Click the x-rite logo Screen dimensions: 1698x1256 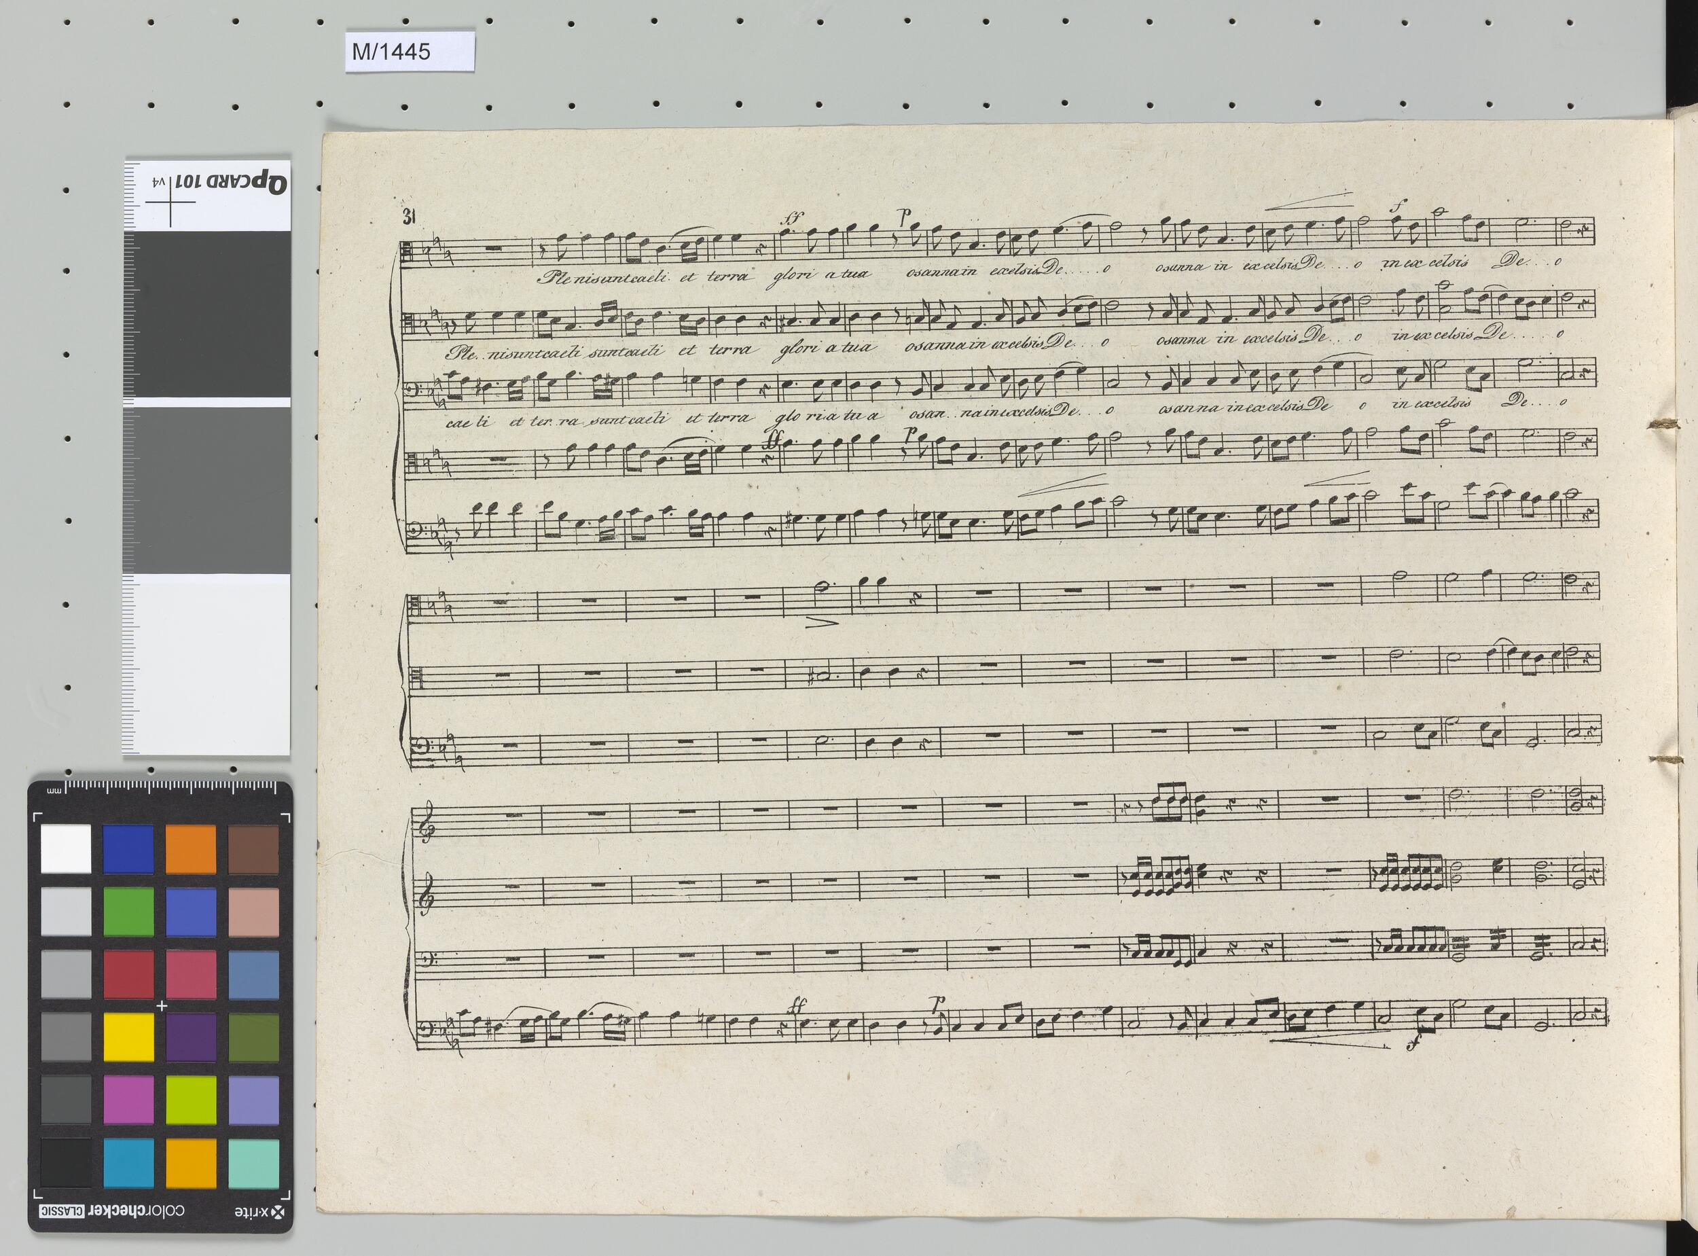pyautogui.click(x=261, y=1213)
